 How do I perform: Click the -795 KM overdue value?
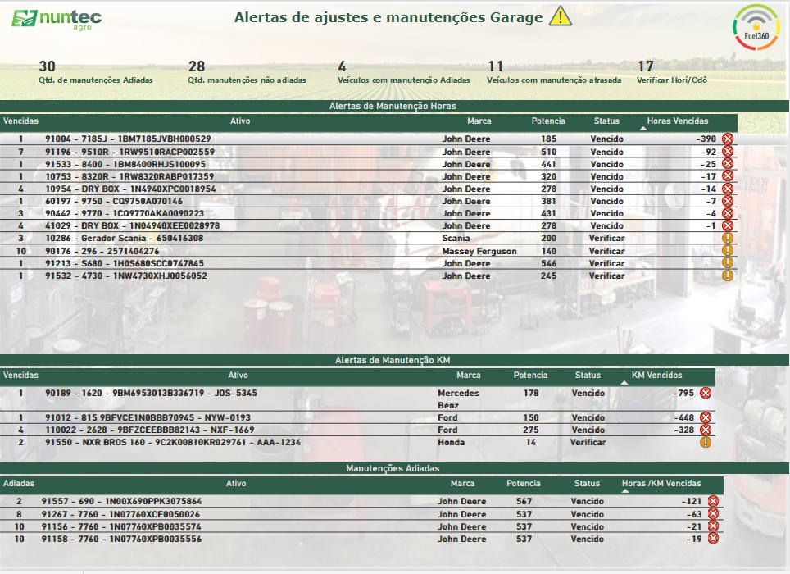click(x=683, y=393)
